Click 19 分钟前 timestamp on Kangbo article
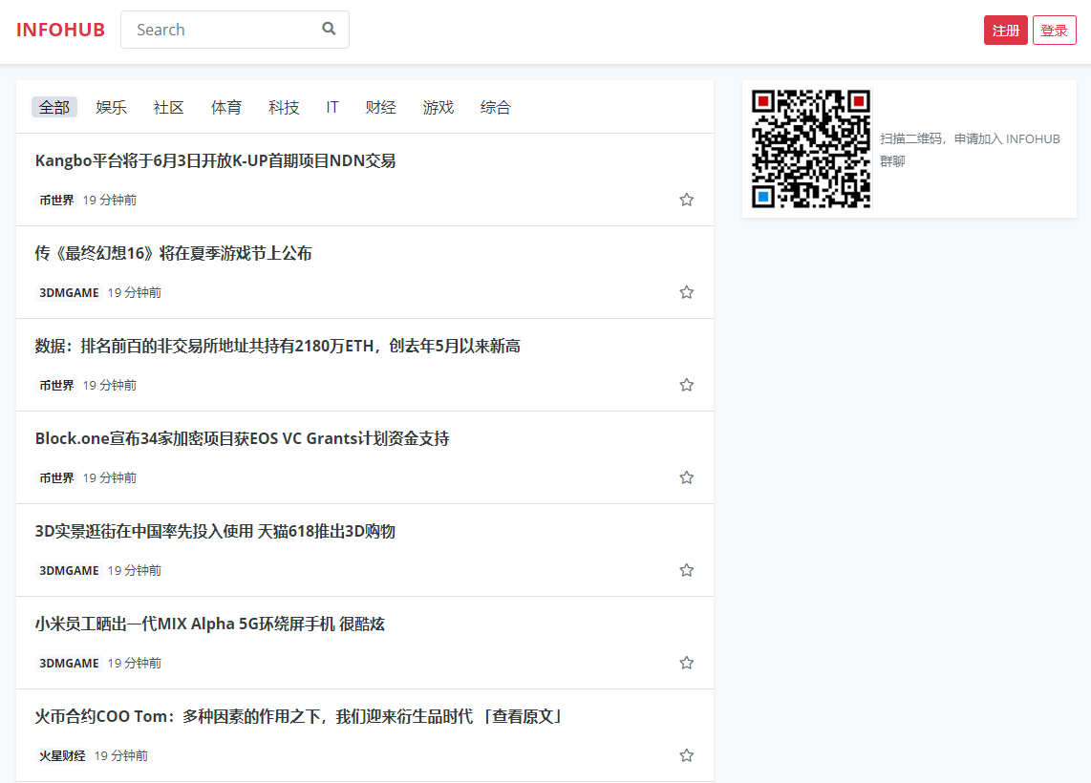Viewport: 1091px width, 783px height. 109,201
